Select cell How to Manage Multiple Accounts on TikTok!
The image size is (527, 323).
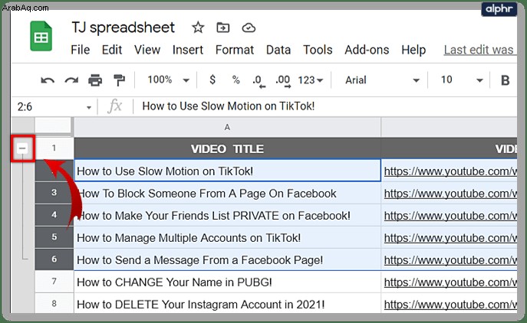pos(227,237)
